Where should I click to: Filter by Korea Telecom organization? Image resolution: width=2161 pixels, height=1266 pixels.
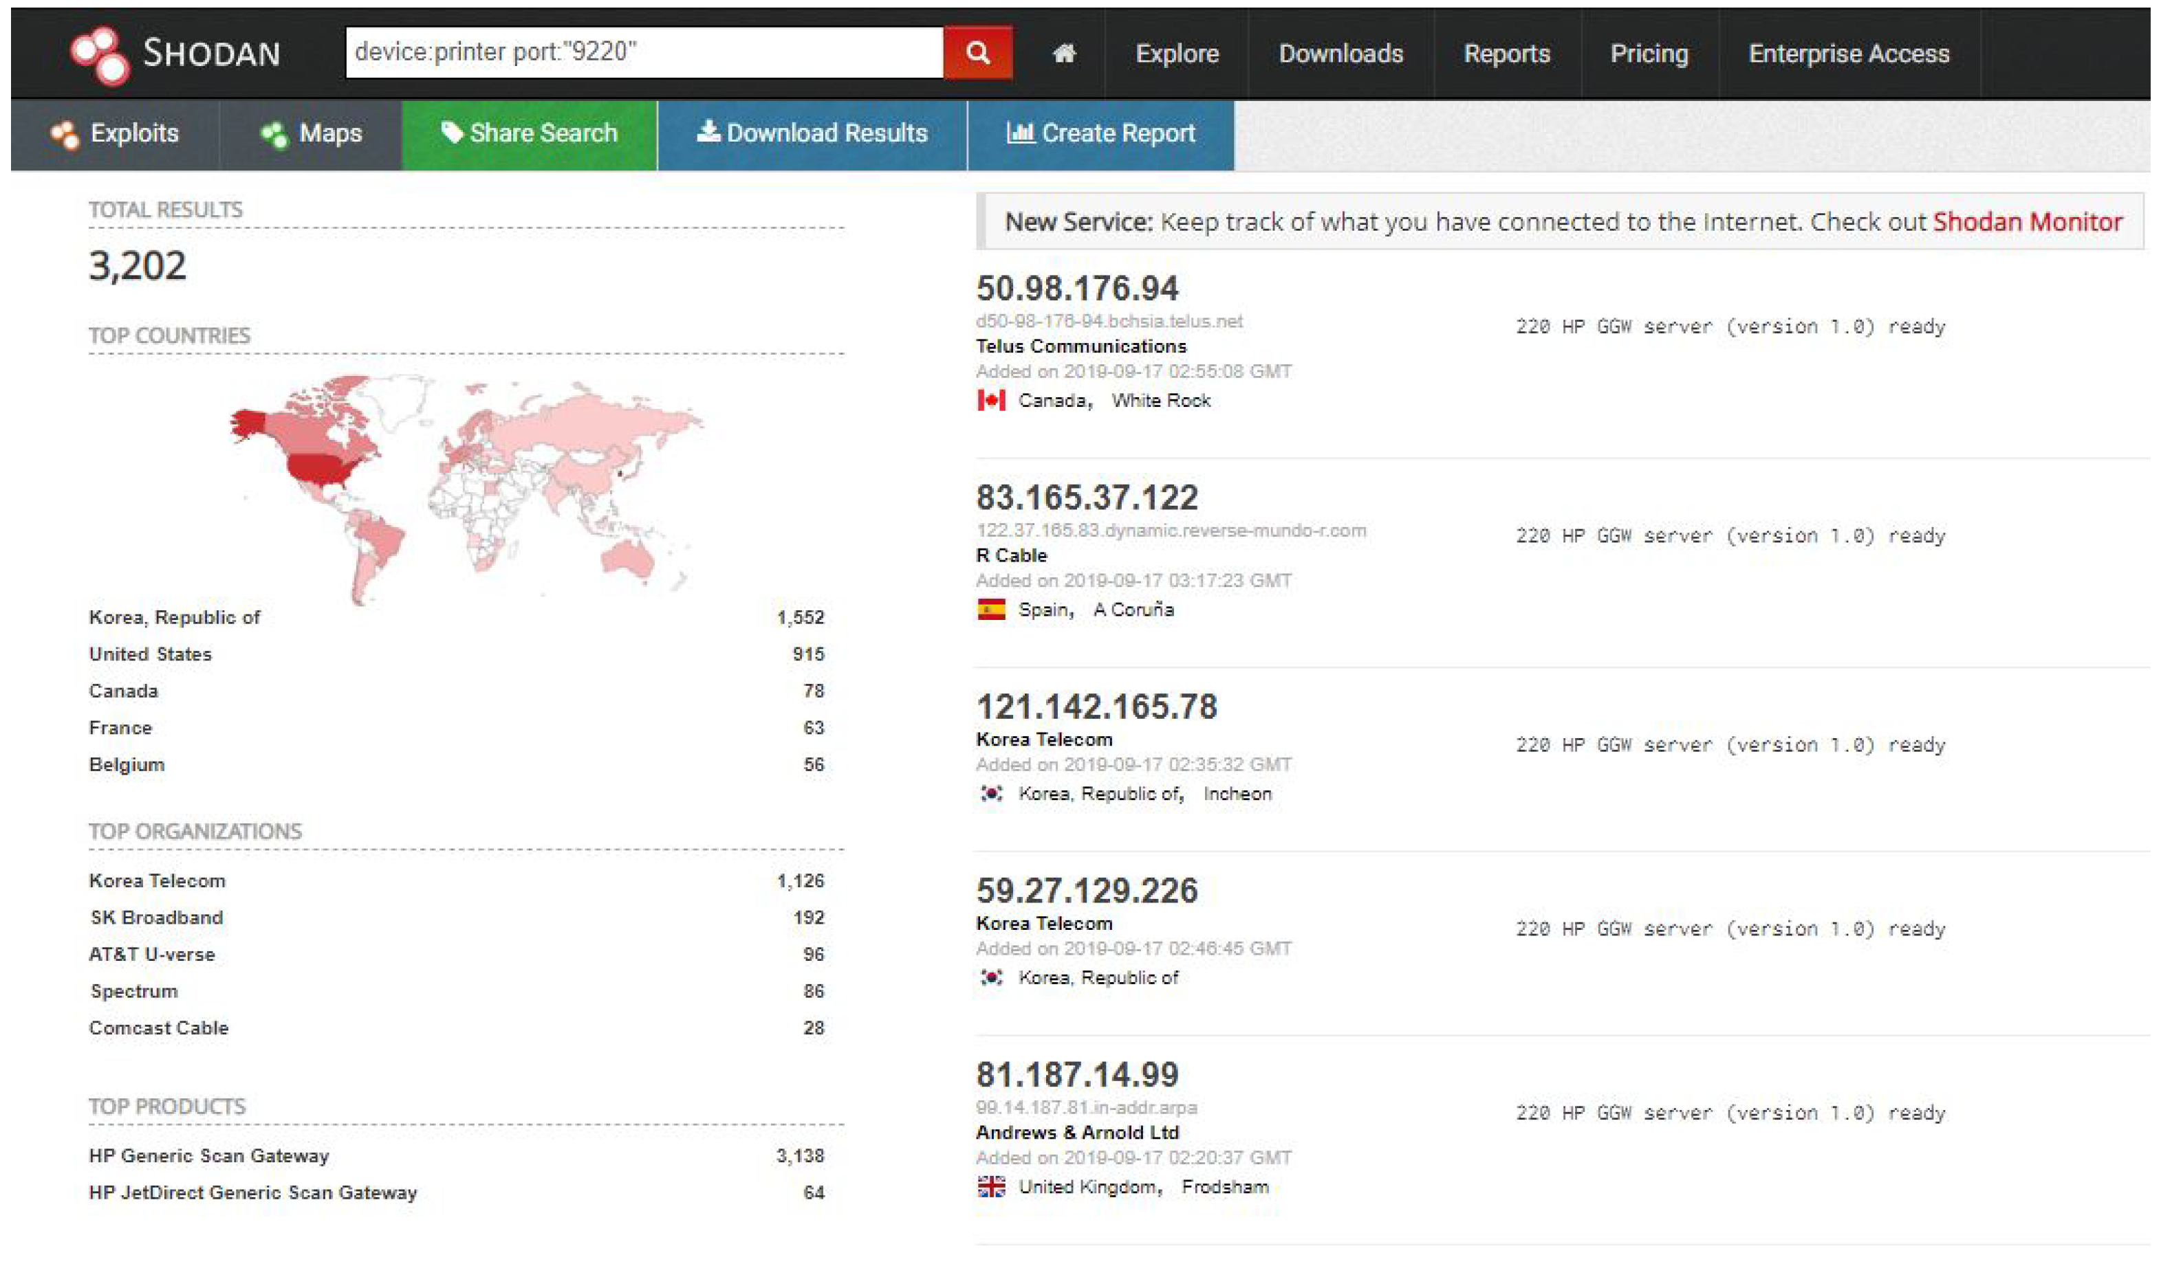[x=157, y=880]
